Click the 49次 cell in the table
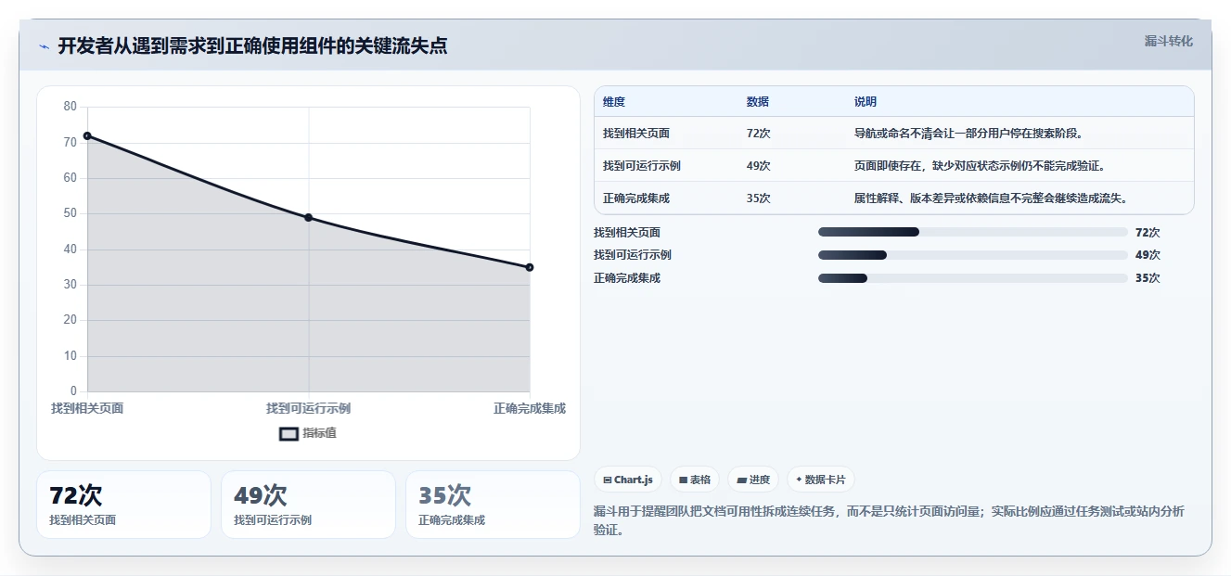1231x576 pixels. pyautogui.click(x=758, y=166)
